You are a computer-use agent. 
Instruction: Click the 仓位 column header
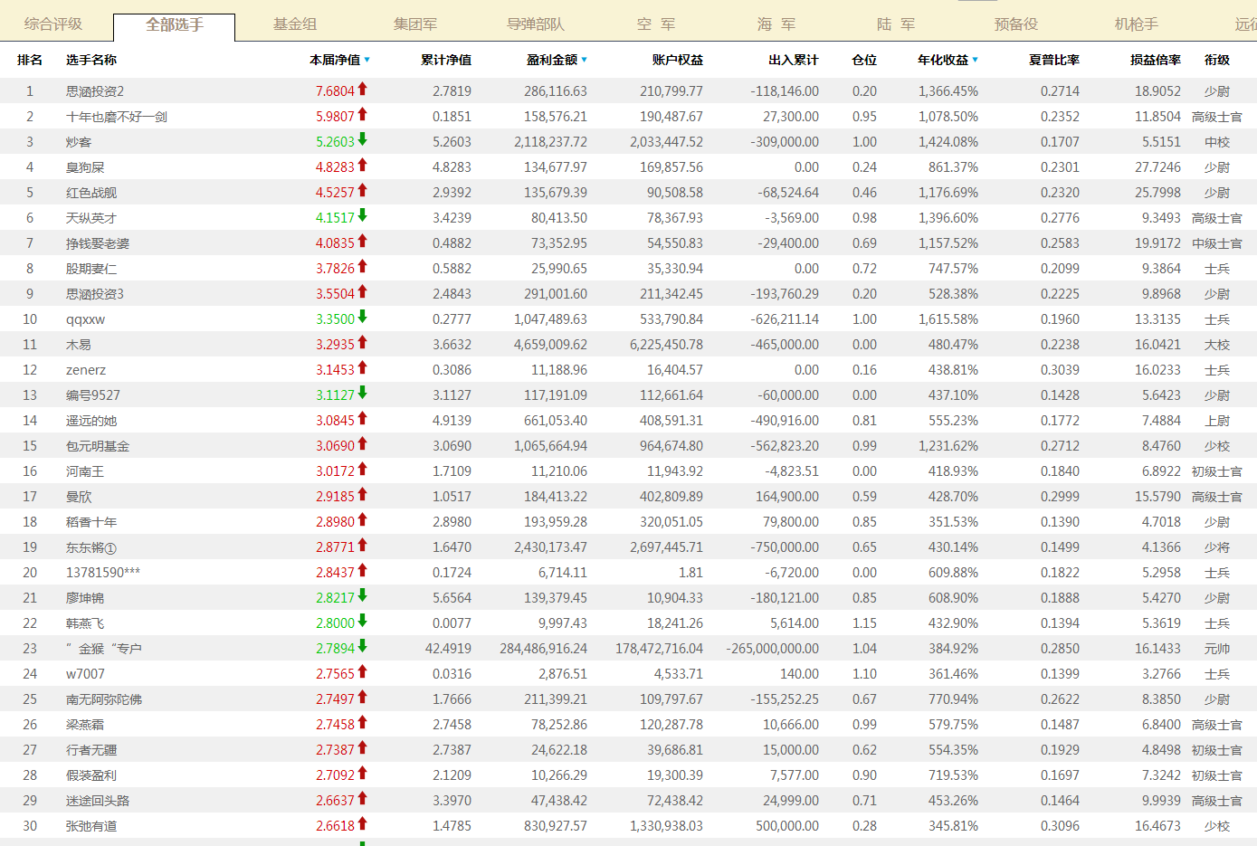click(864, 60)
